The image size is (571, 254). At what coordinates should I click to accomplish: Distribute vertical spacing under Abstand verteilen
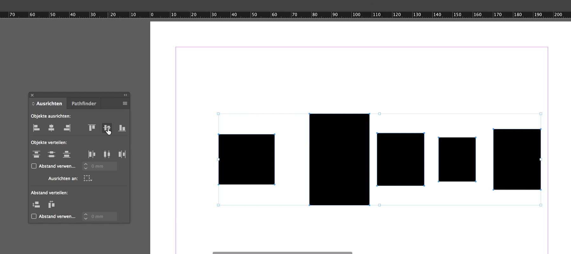click(37, 205)
